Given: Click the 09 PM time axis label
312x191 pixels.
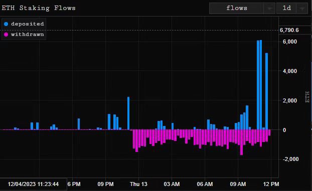Looking at the screenshot, I should (x=105, y=184).
